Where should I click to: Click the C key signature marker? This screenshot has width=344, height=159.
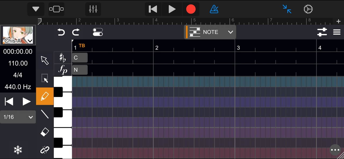80,58
